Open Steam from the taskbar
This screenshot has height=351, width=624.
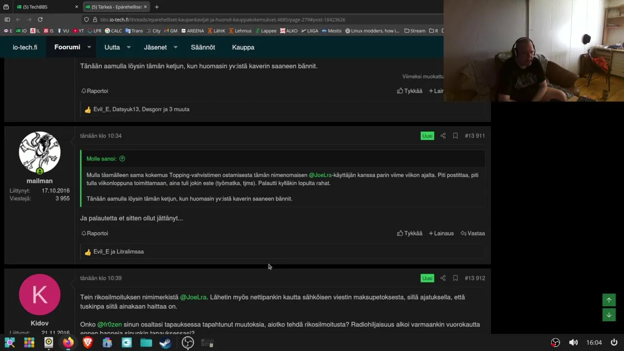tap(166, 343)
